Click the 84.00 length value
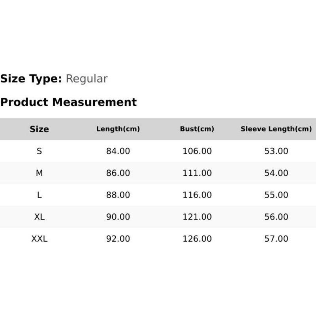 (118, 151)
